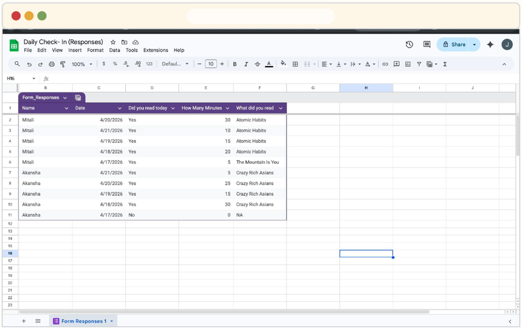
Task: Expand the Form_Responses table menu
Action: [65, 97]
